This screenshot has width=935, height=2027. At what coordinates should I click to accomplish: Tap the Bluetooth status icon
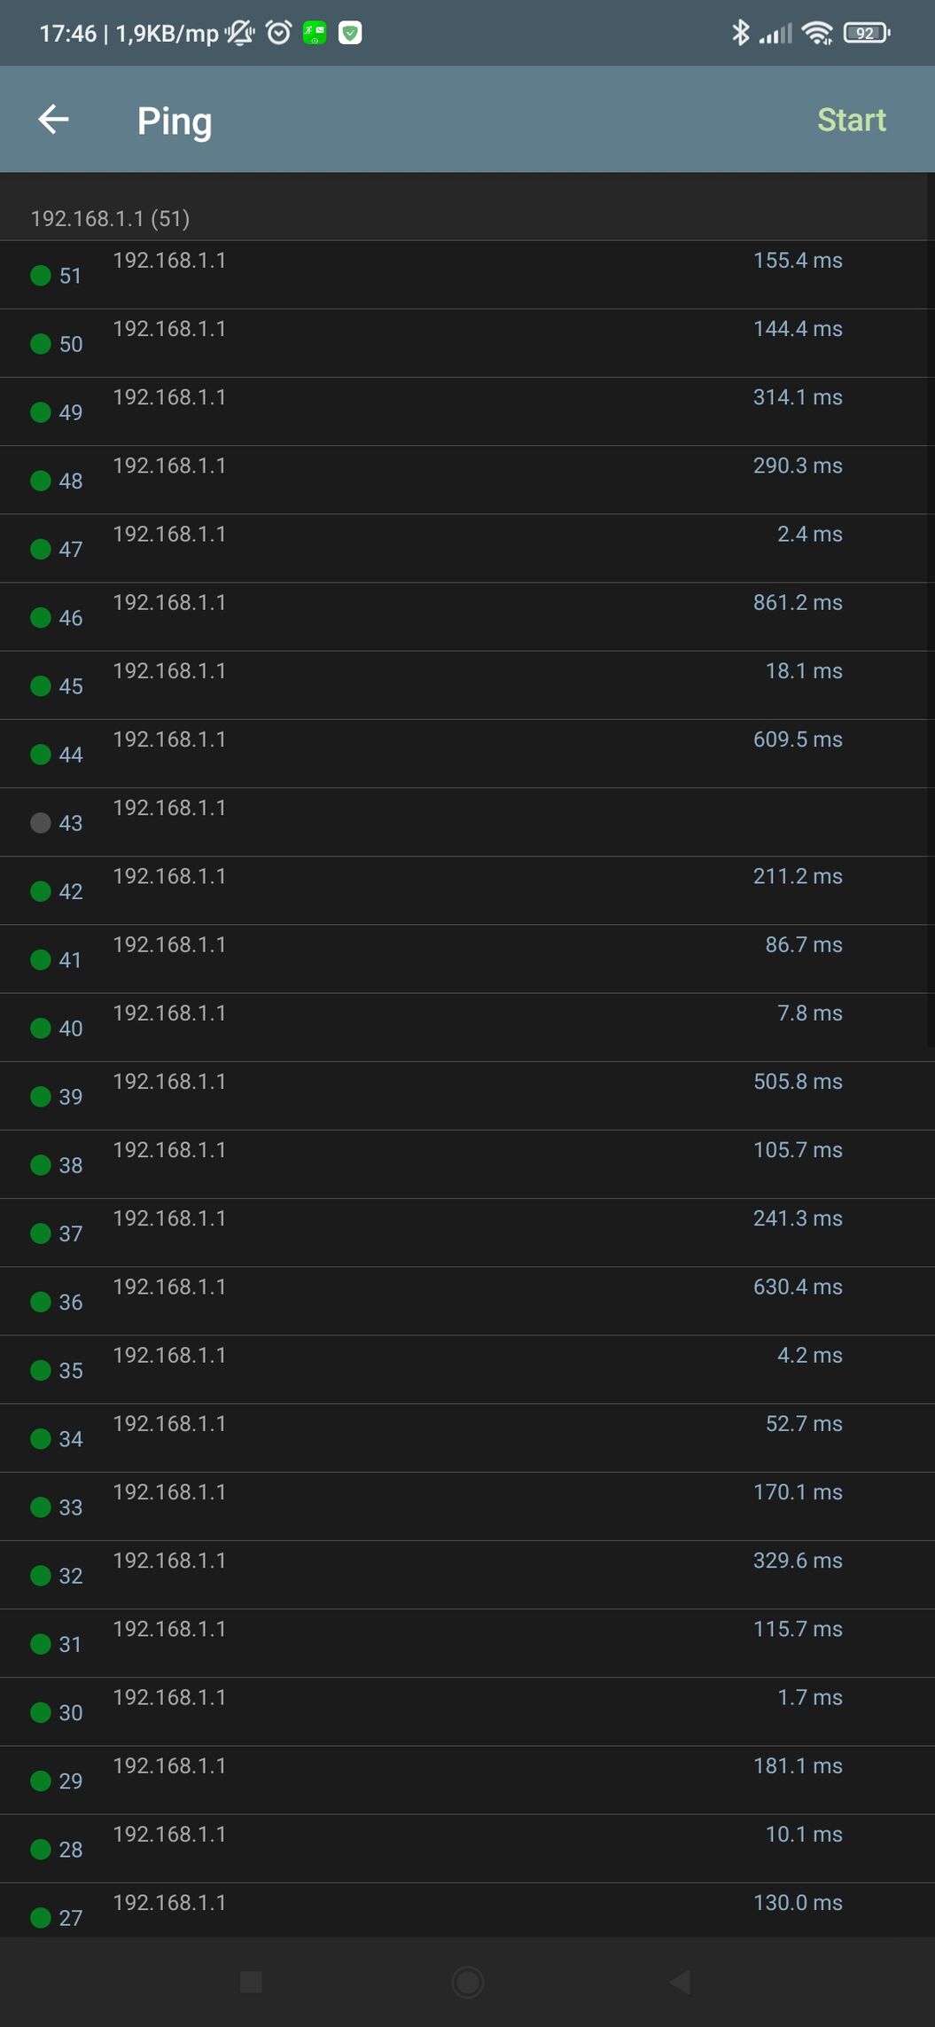click(x=740, y=33)
